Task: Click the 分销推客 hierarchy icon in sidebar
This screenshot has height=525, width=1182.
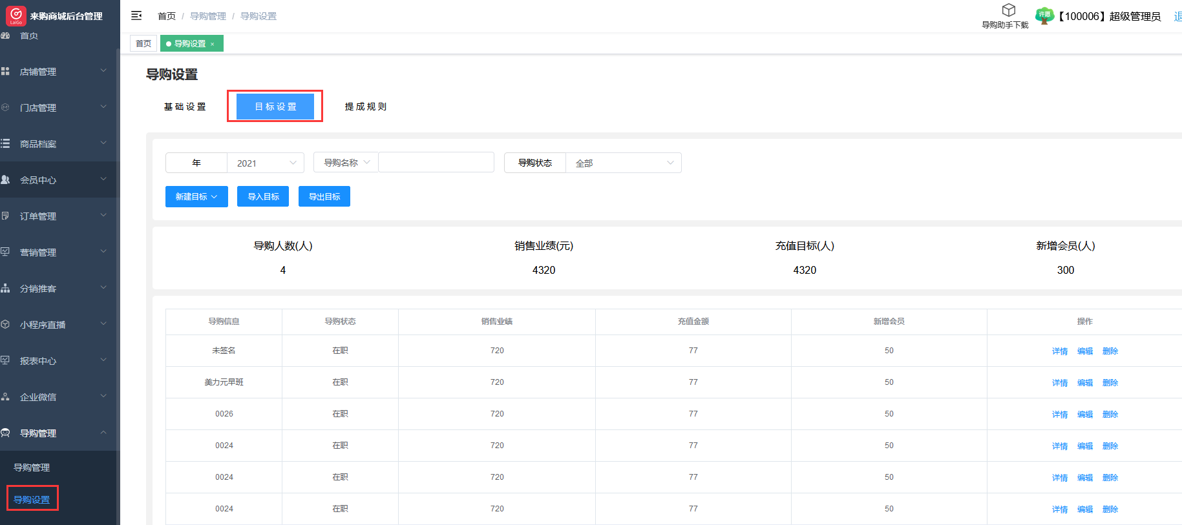Action: [5, 288]
